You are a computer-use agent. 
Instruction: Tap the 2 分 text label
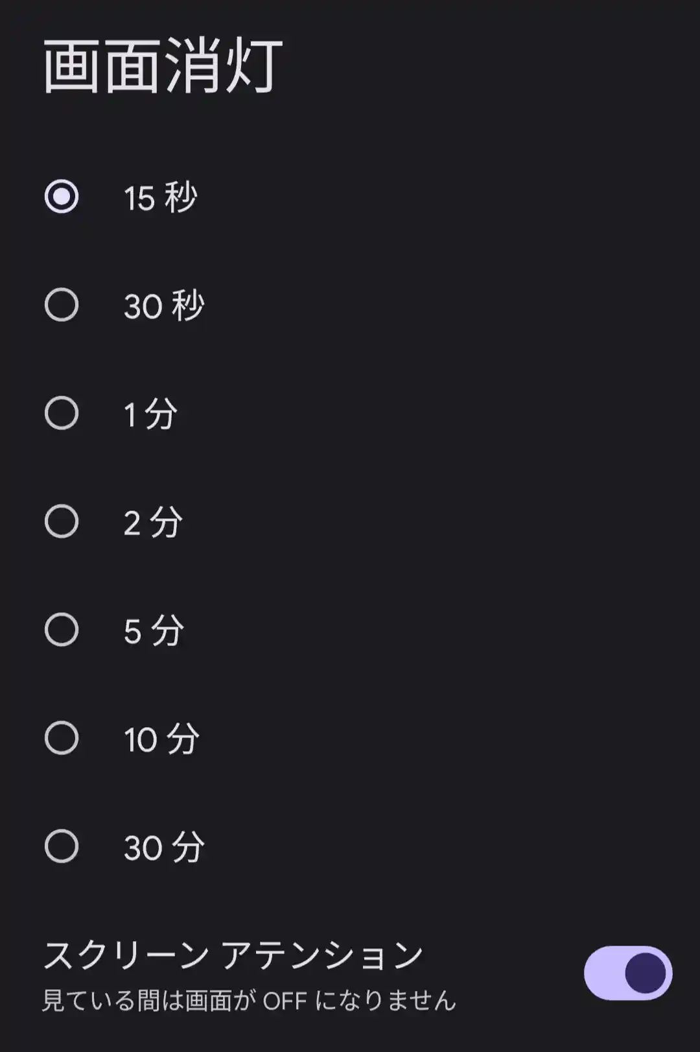(153, 522)
